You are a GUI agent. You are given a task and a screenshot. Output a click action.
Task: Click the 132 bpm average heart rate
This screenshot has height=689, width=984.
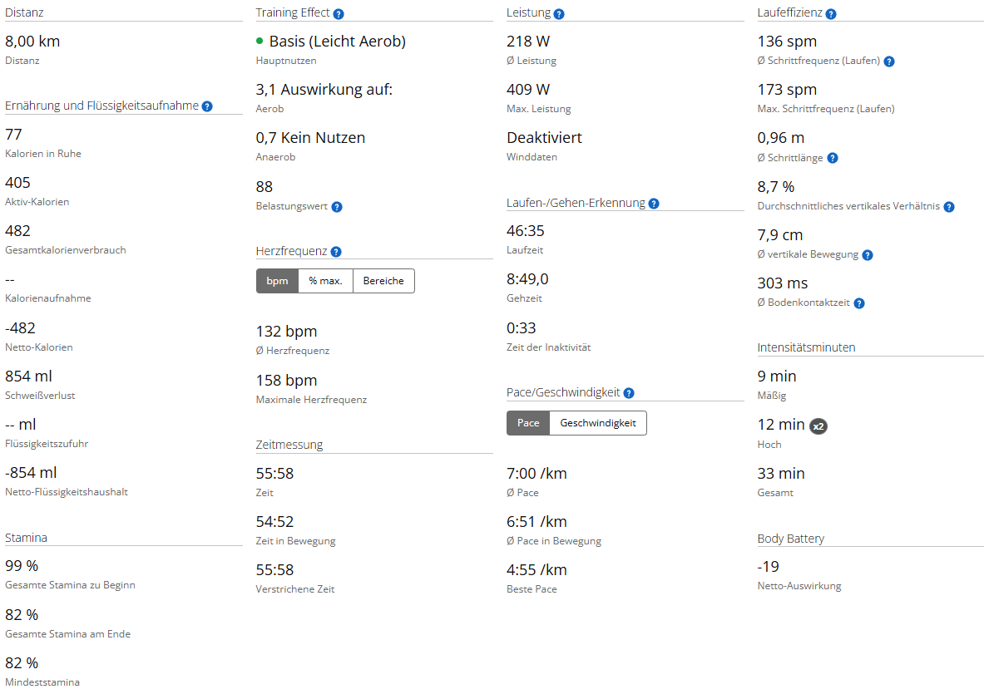(286, 332)
